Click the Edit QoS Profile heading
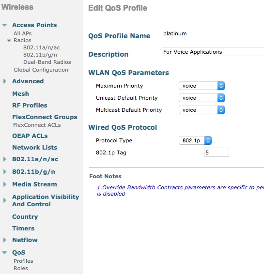264x274 pixels. [118, 8]
